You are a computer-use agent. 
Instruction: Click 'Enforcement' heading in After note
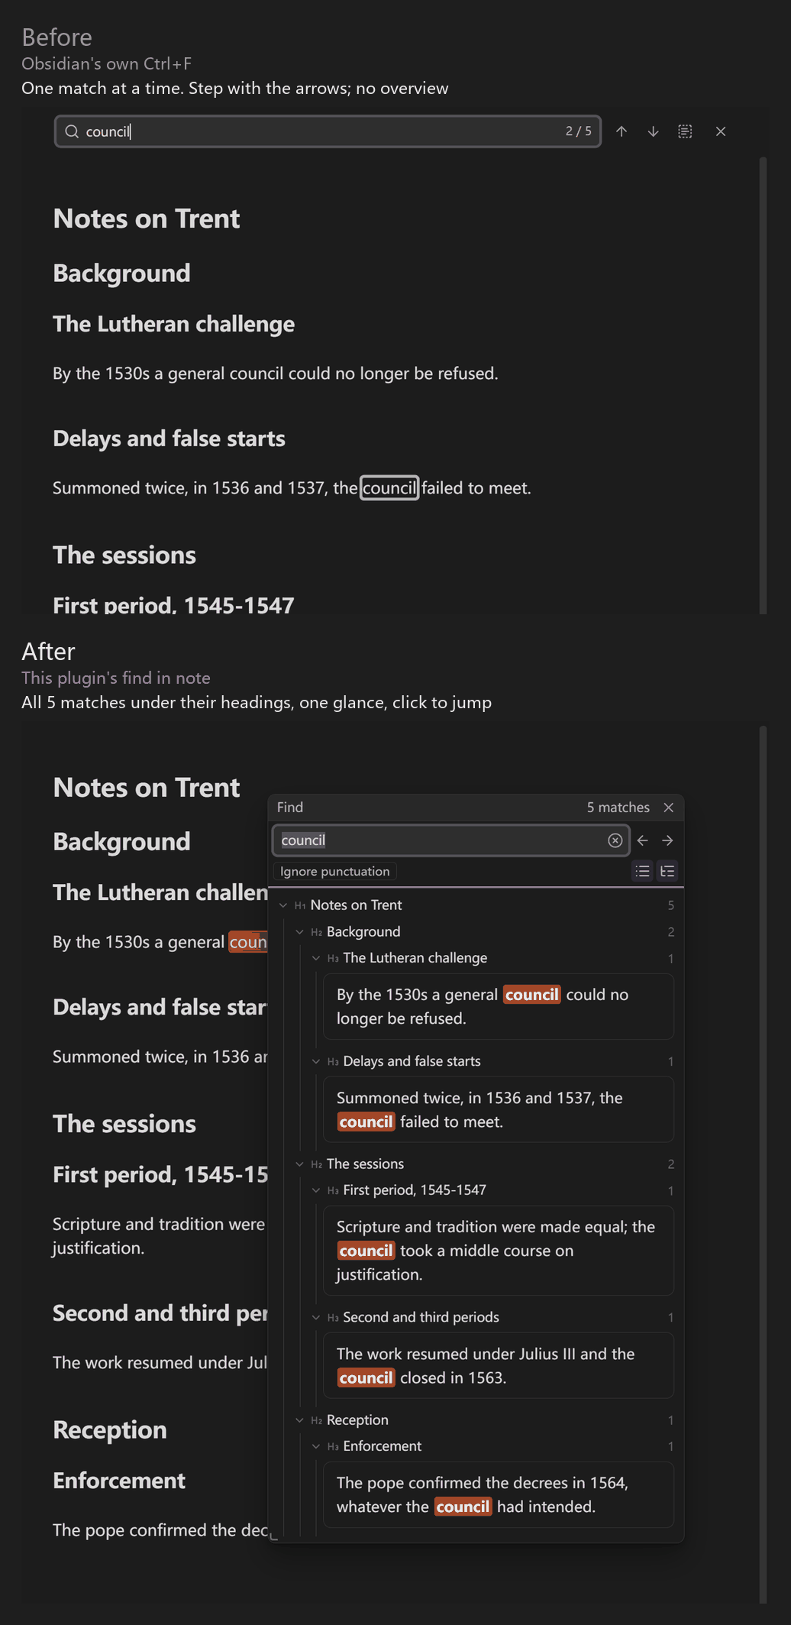pos(119,1481)
